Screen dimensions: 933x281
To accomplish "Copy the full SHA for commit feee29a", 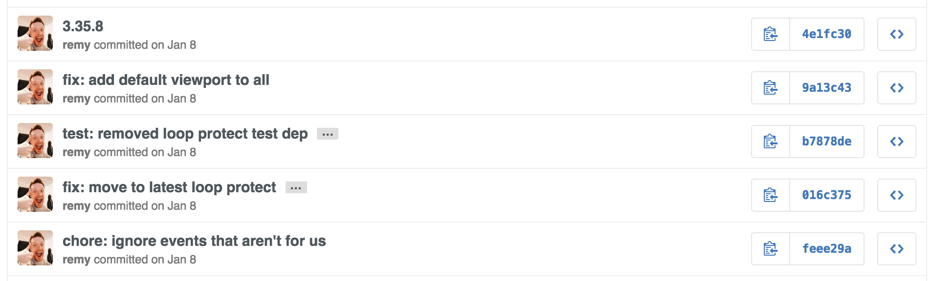I will (x=771, y=249).
